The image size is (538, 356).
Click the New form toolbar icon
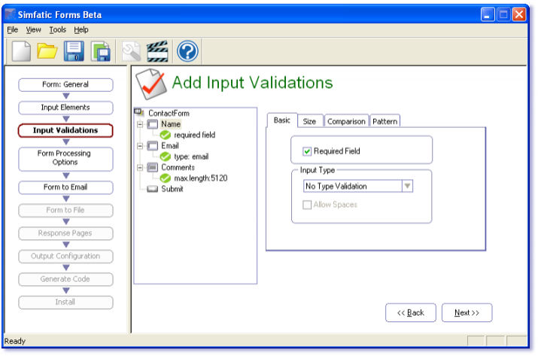tap(21, 51)
